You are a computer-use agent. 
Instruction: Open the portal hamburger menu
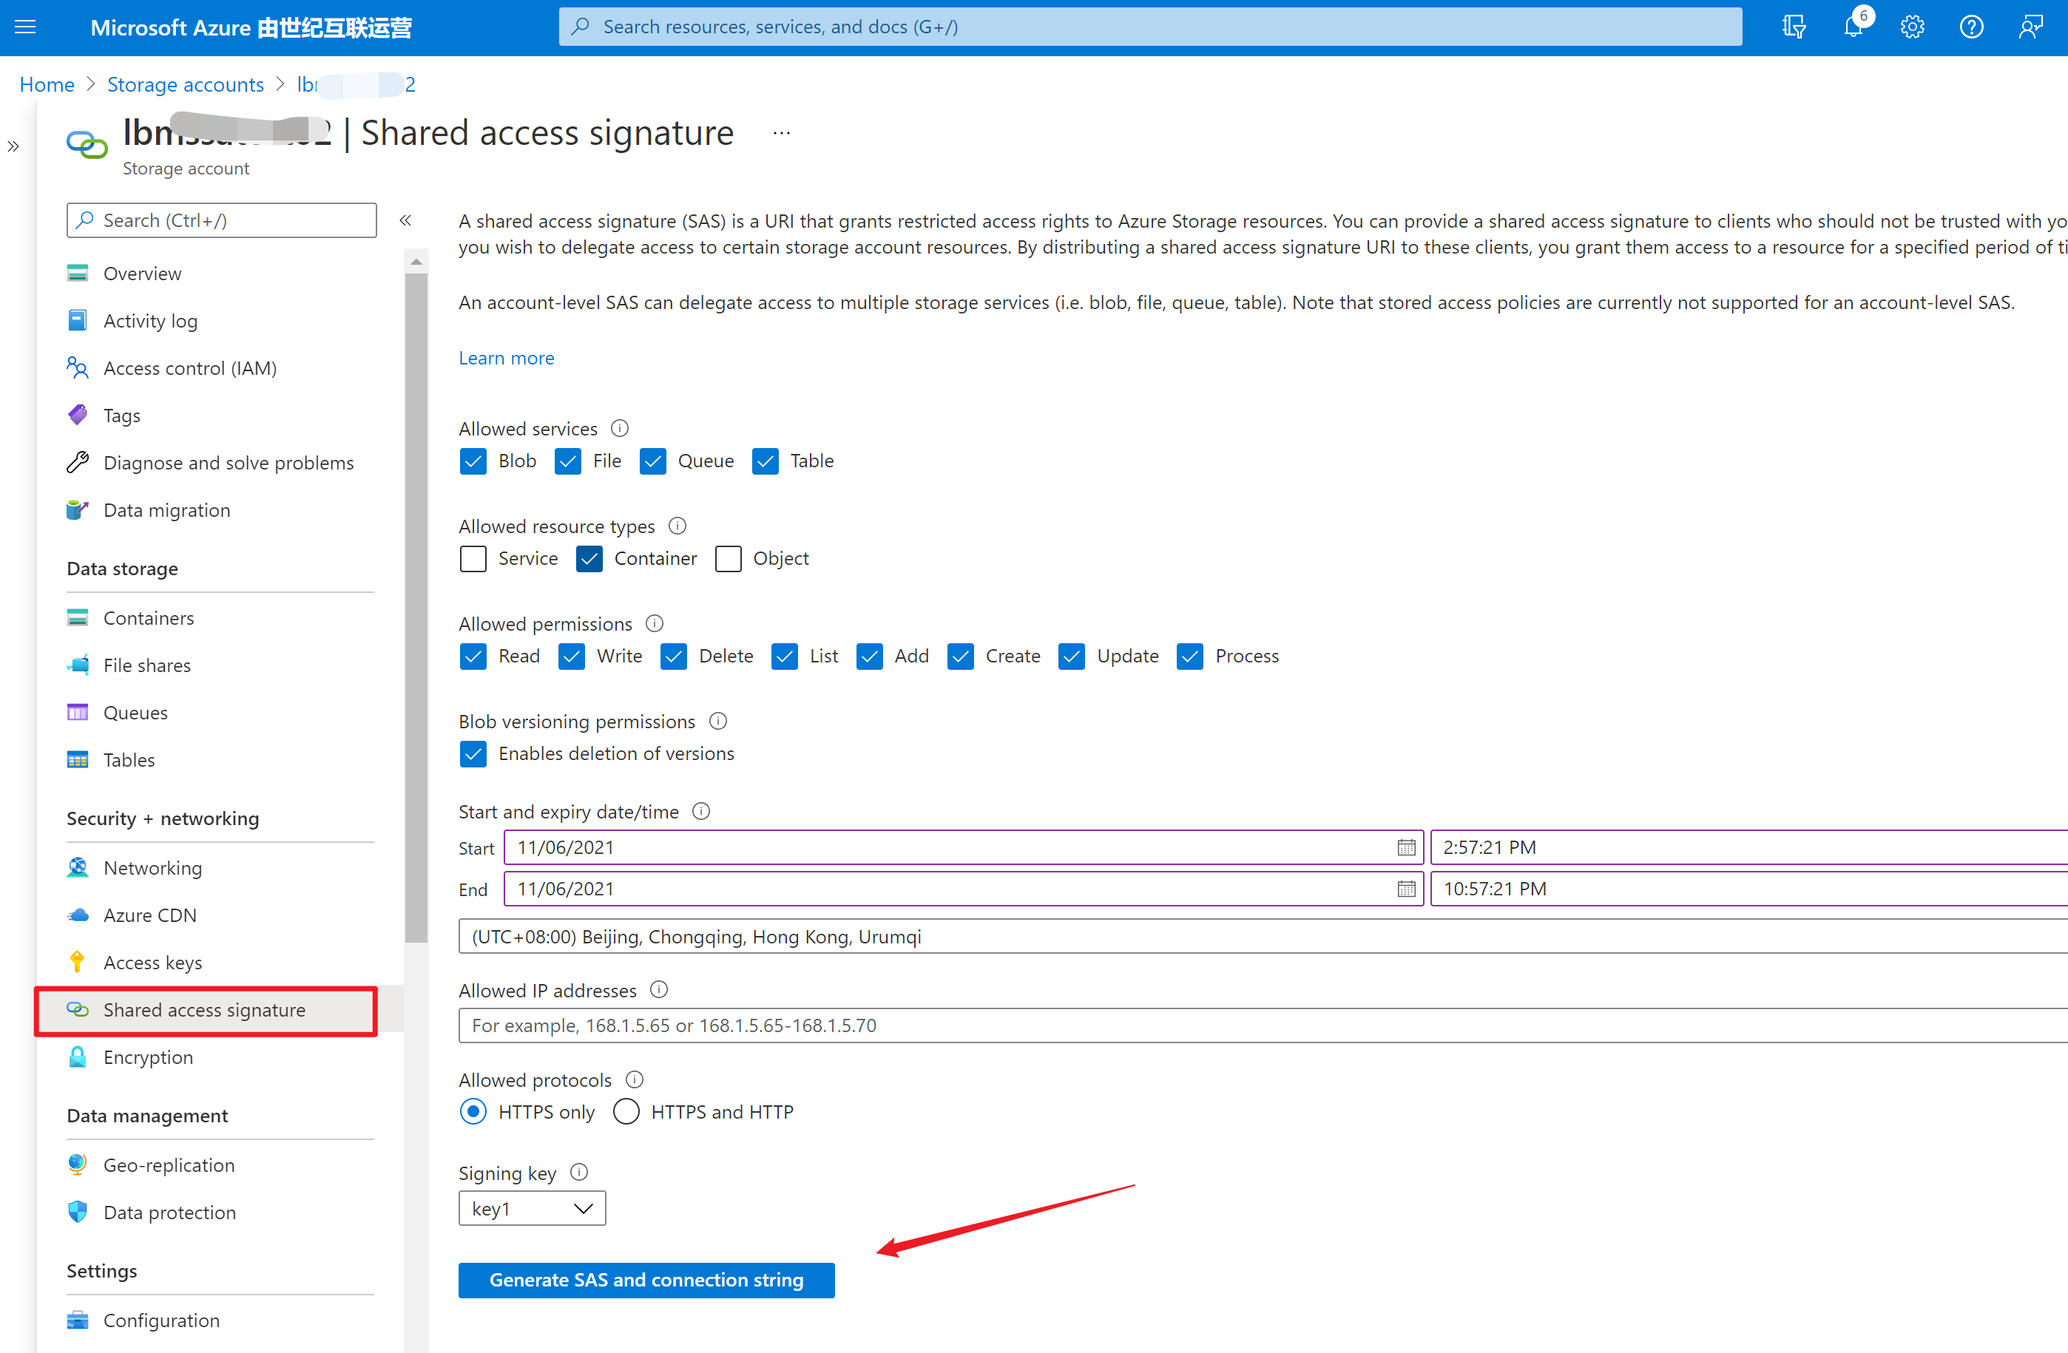coord(25,27)
